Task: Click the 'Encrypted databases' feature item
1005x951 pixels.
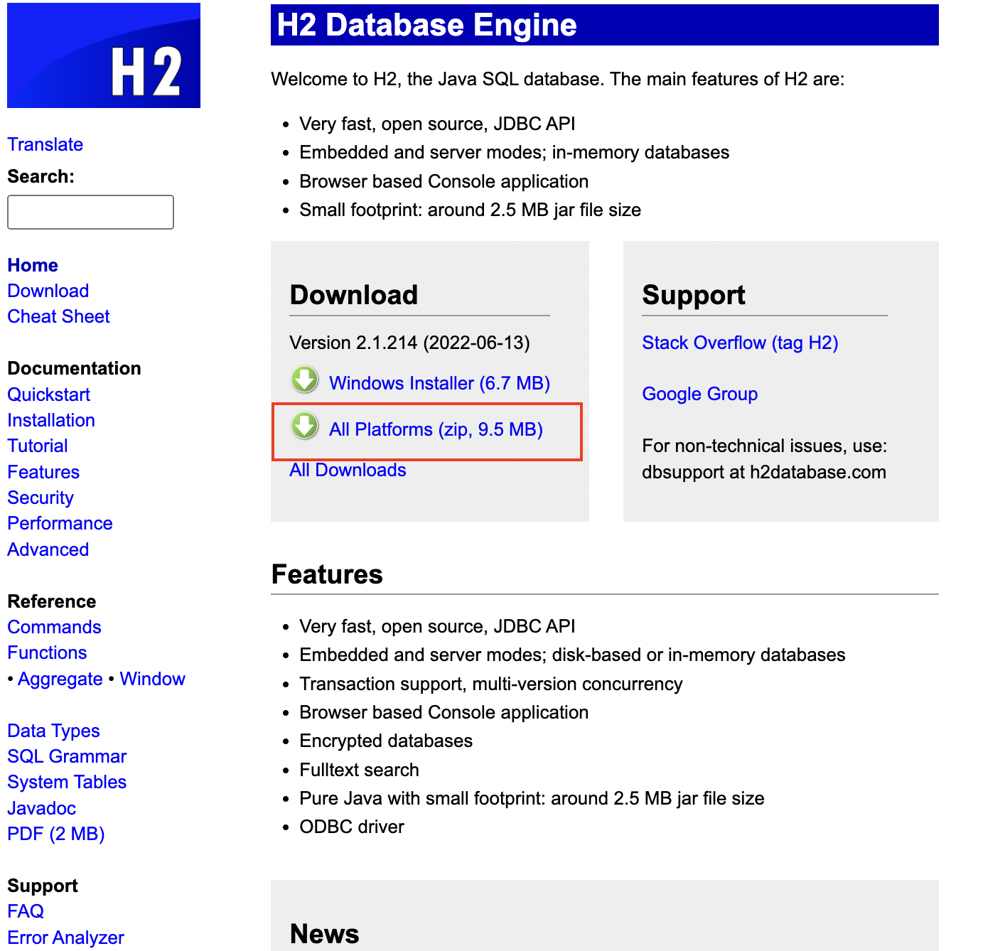Action: [x=386, y=741]
